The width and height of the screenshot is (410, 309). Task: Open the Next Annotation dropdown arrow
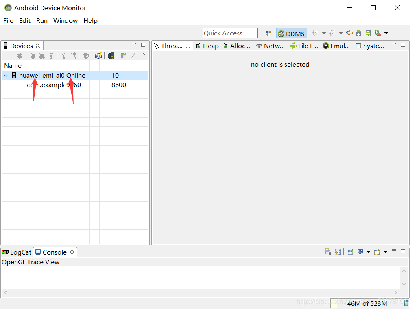[324, 33]
